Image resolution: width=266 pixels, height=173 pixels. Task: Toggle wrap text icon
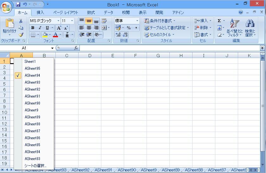point(104,21)
